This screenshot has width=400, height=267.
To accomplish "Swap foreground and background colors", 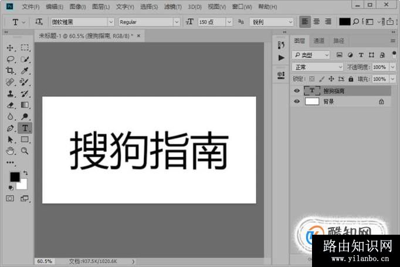I will [25, 173].
